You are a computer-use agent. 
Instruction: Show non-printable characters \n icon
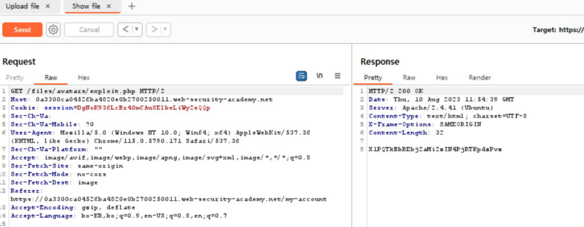(319, 76)
